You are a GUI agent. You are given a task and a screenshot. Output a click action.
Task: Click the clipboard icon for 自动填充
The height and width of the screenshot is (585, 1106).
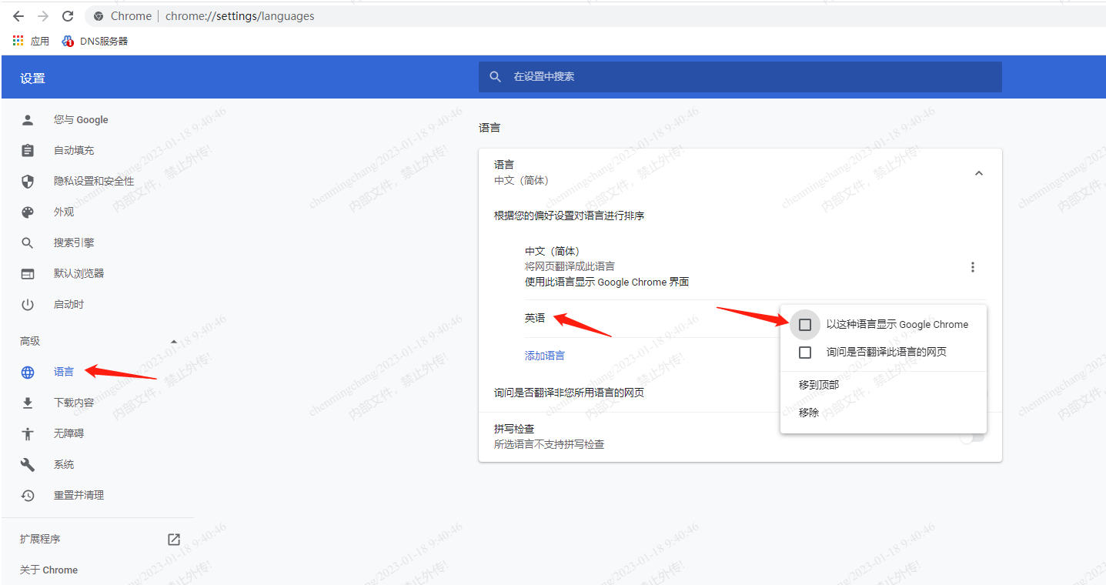pyautogui.click(x=28, y=150)
